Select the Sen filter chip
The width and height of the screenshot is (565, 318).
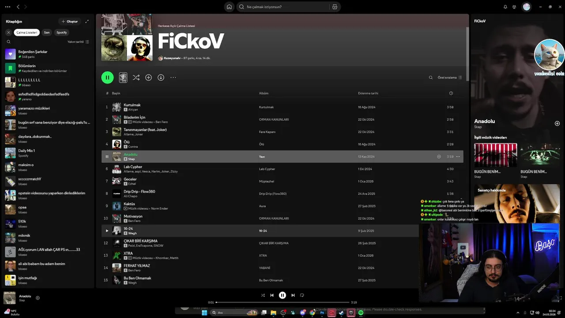pyautogui.click(x=47, y=32)
